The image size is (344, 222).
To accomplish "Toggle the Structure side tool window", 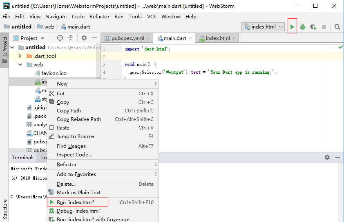I will pyautogui.click(x=4, y=210).
